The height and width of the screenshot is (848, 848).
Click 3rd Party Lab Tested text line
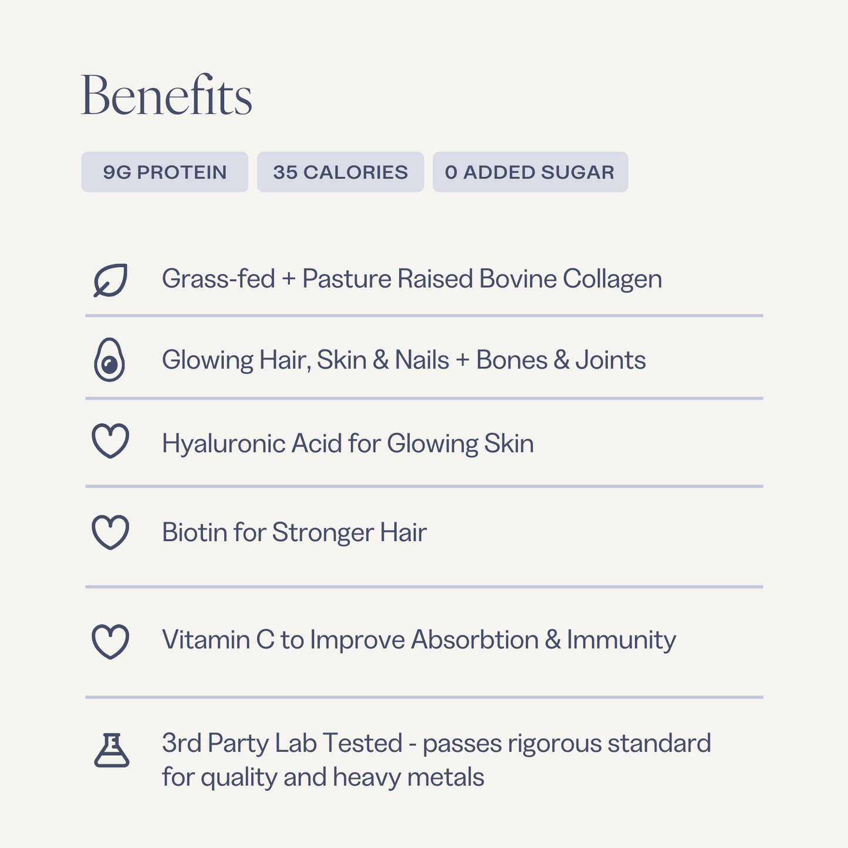point(436,743)
